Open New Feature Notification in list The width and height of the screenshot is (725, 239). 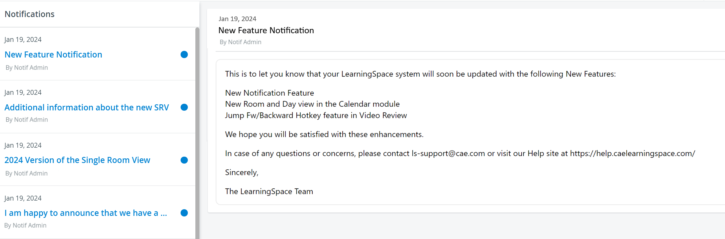(53, 55)
